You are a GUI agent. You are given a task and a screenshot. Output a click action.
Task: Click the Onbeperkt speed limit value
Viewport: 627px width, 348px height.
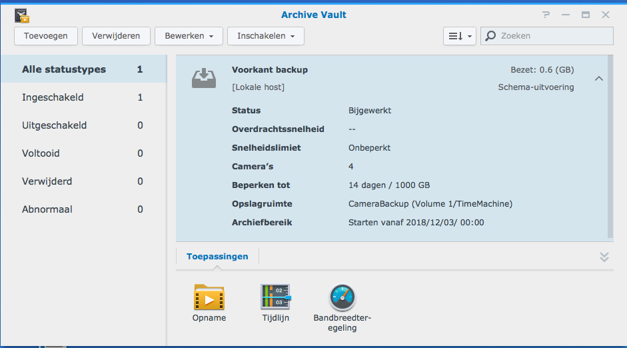(370, 147)
